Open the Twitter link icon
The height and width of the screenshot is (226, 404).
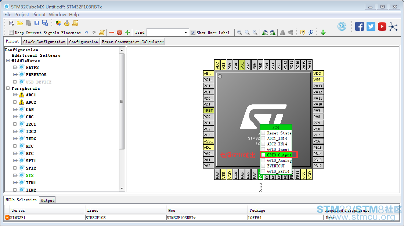point(371,26)
